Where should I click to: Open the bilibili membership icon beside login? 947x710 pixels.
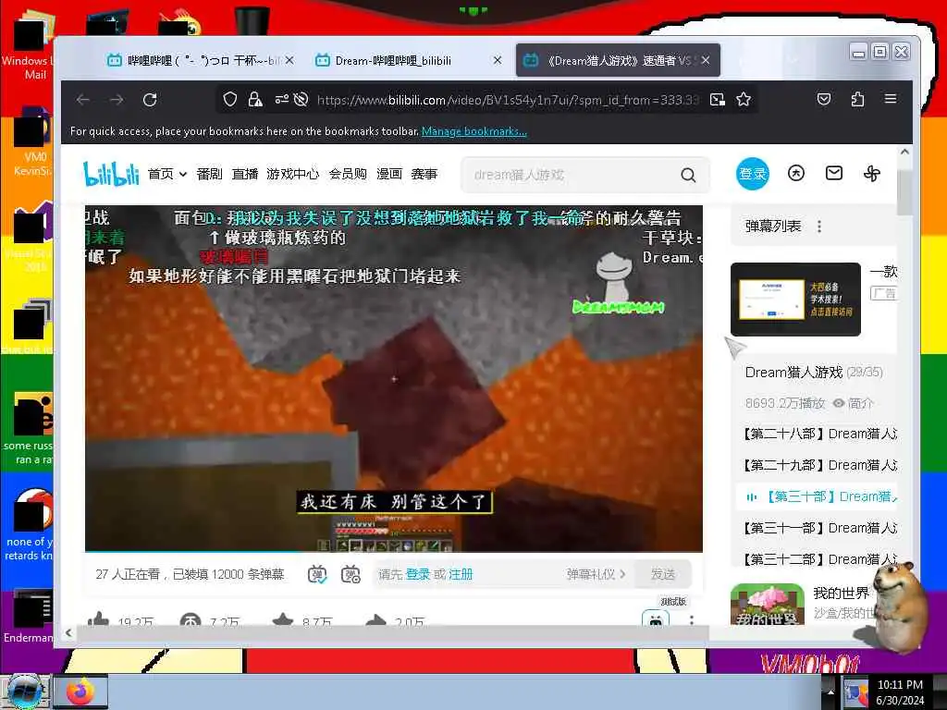tap(796, 174)
